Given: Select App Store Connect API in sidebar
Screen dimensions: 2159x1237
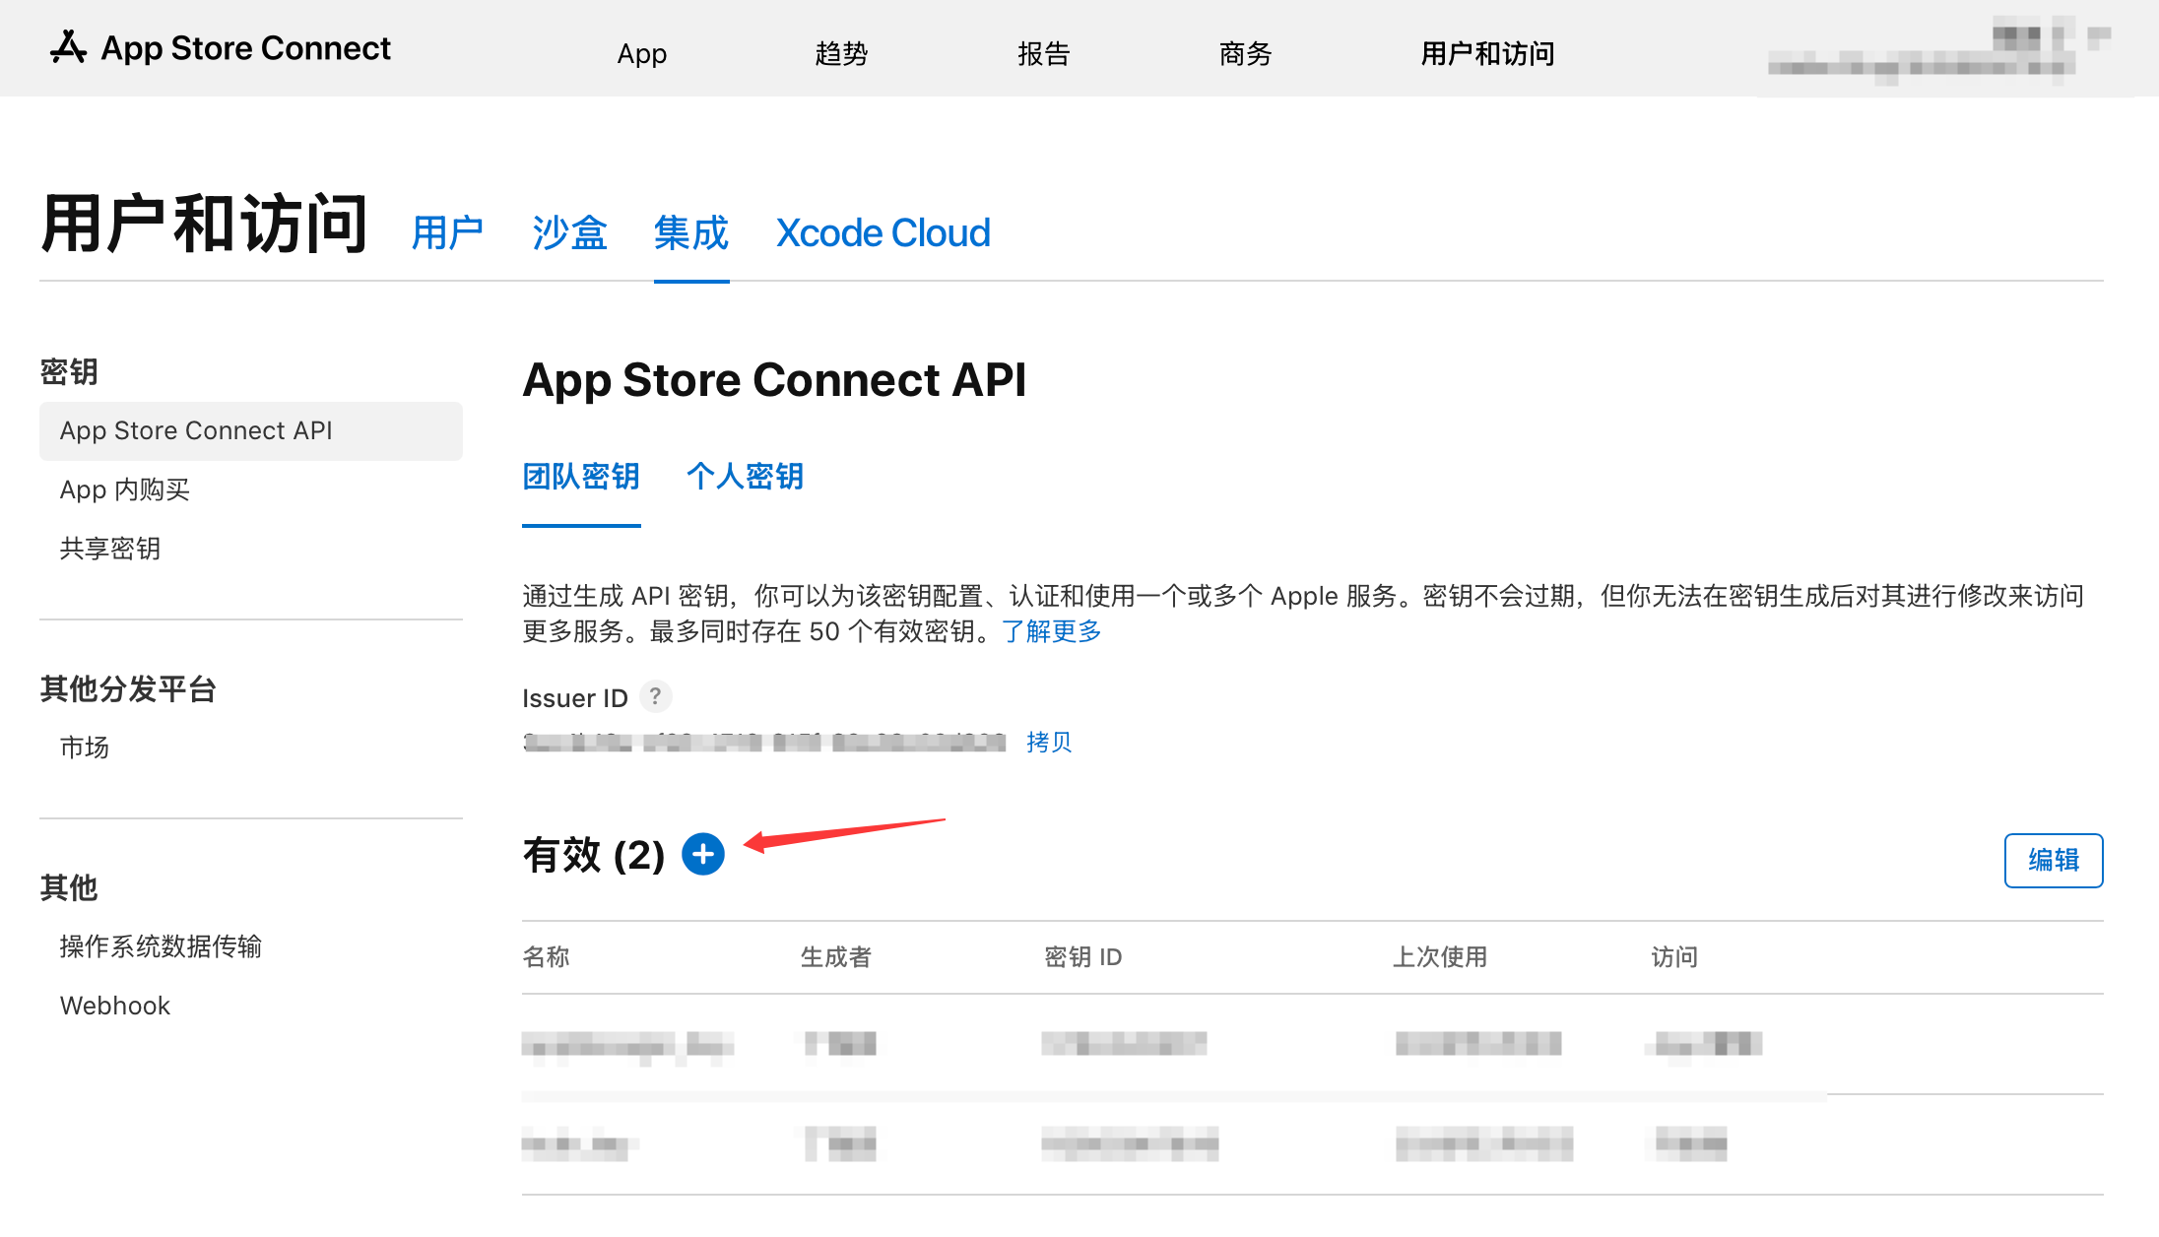Looking at the screenshot, I should [251, 430].
